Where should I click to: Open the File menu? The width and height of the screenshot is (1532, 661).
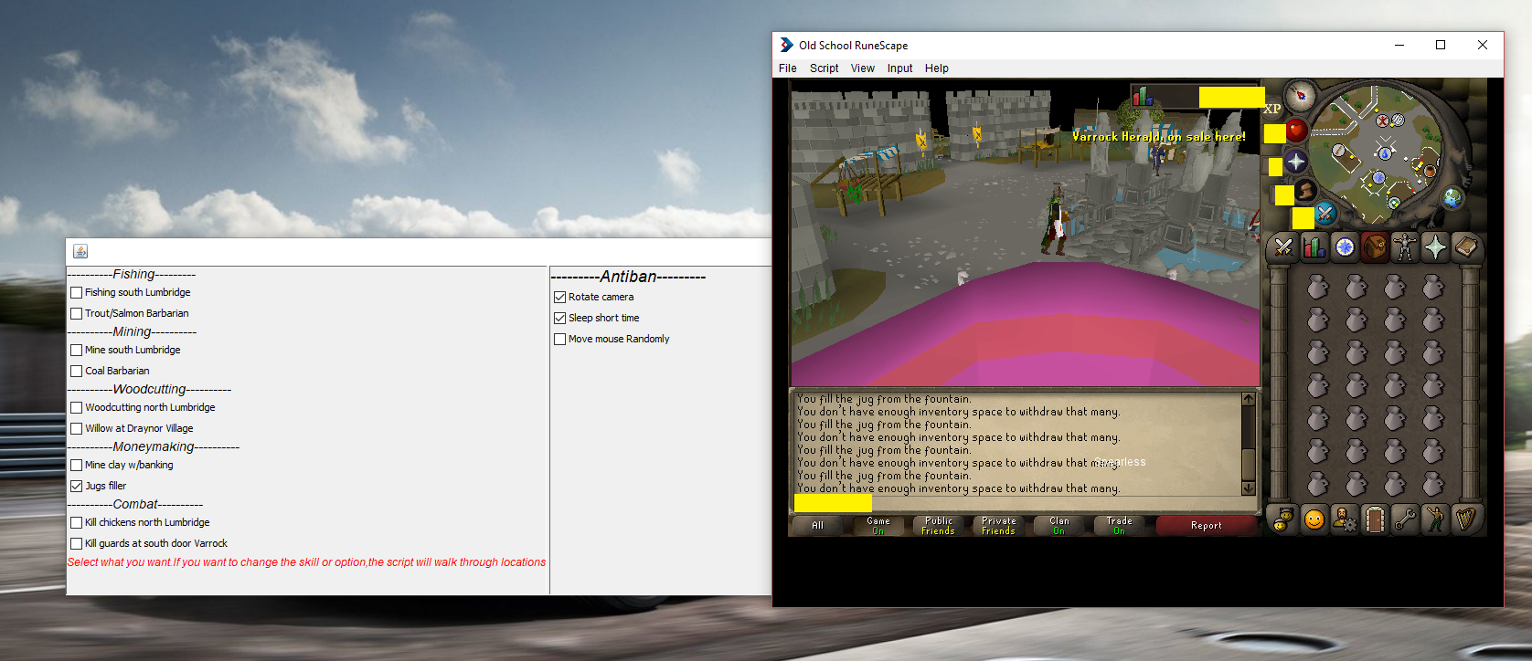coord(788,68)
